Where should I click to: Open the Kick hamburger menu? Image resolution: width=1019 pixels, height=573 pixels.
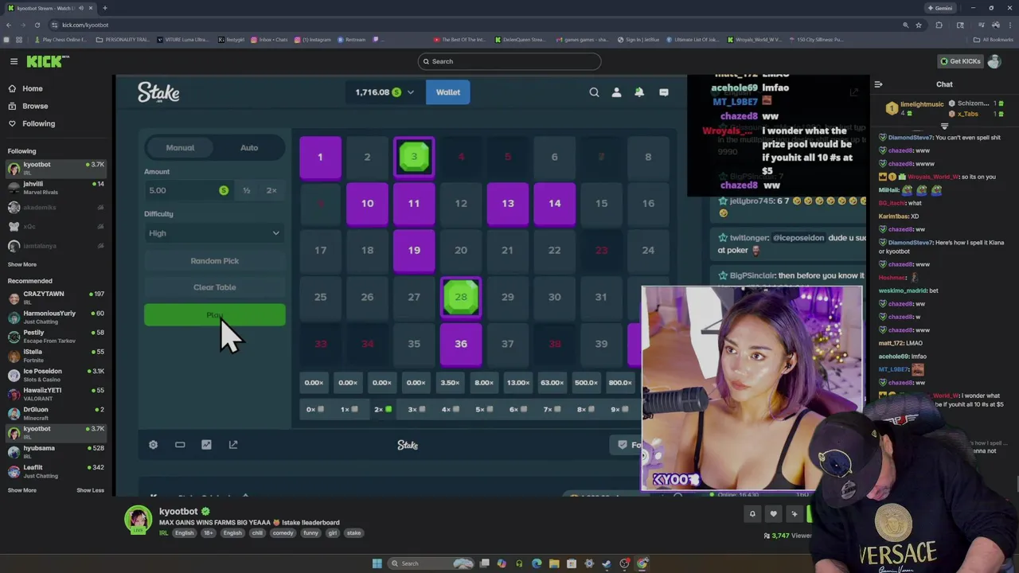tap(14, 61)
